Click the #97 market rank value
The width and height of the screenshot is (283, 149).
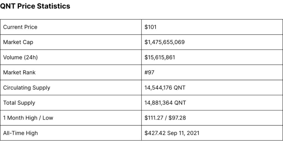click(150, 72)
